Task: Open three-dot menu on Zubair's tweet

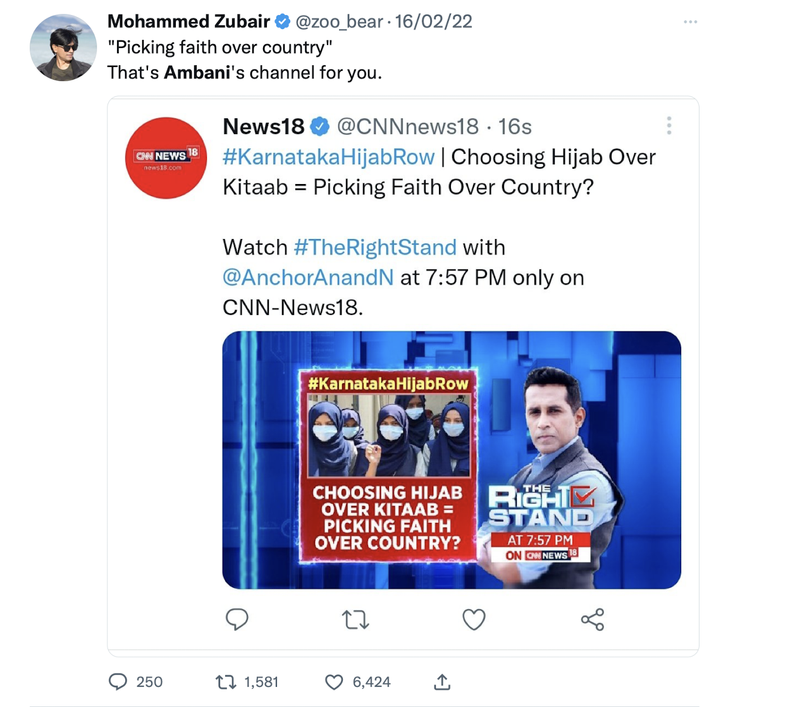Action: tap(690, 22)
